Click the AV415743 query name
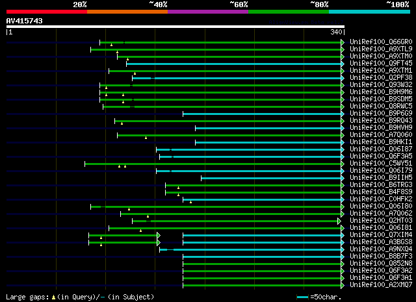 tap(25, 21)
